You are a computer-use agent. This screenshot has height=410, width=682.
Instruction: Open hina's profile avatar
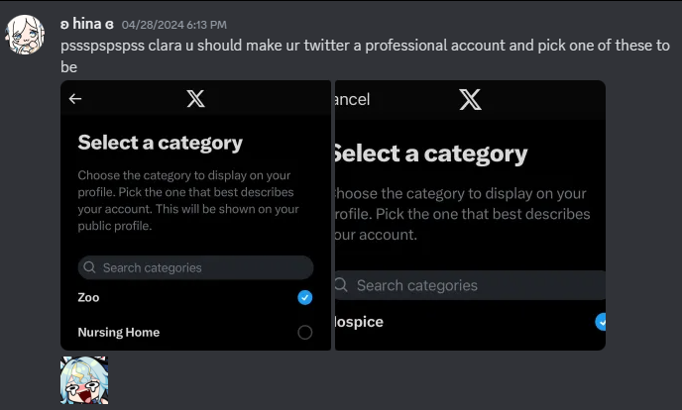point(25,35)
